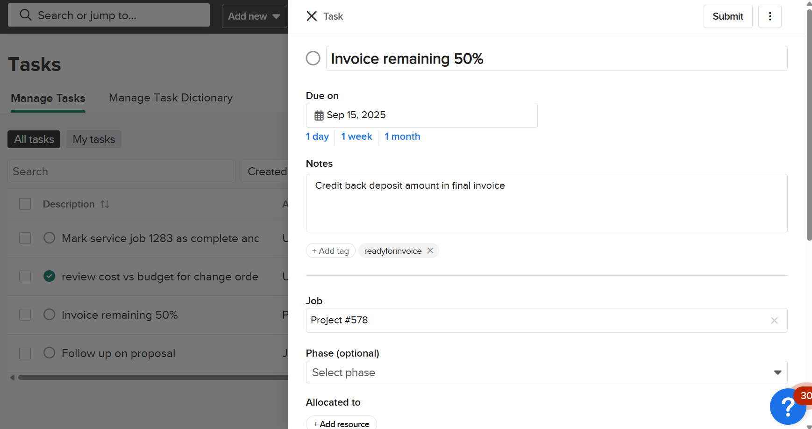The width and height of the screenshot is (812, 429).
Task: Mark Invoice remaining 50% task complete in panel
Action: click(313, 58)
